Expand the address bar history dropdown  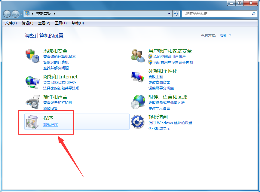click(x=169, y=14)
